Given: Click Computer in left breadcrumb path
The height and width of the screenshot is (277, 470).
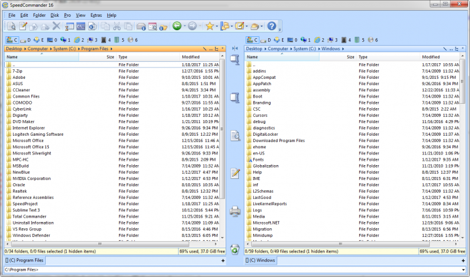Looking at the screenshot, I should click(38, 49).
